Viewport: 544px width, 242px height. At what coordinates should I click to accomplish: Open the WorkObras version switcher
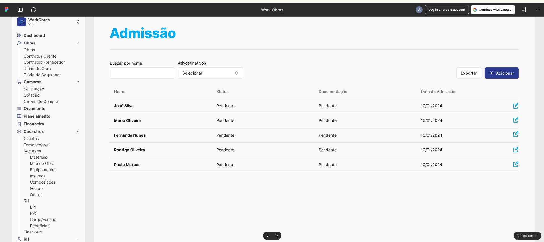pyautogui.click(x=78, y=22)
